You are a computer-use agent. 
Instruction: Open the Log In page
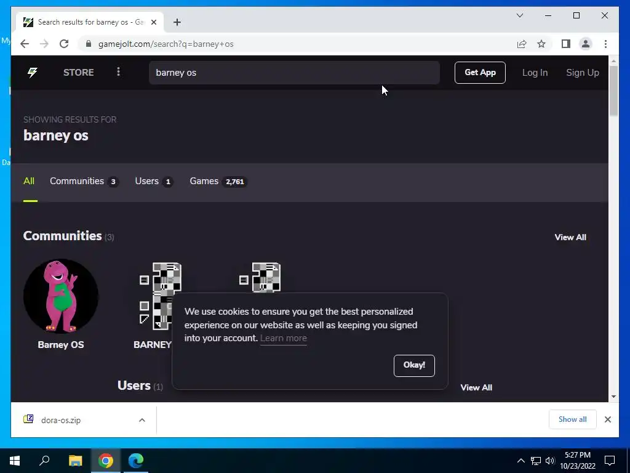click(535, 73)
